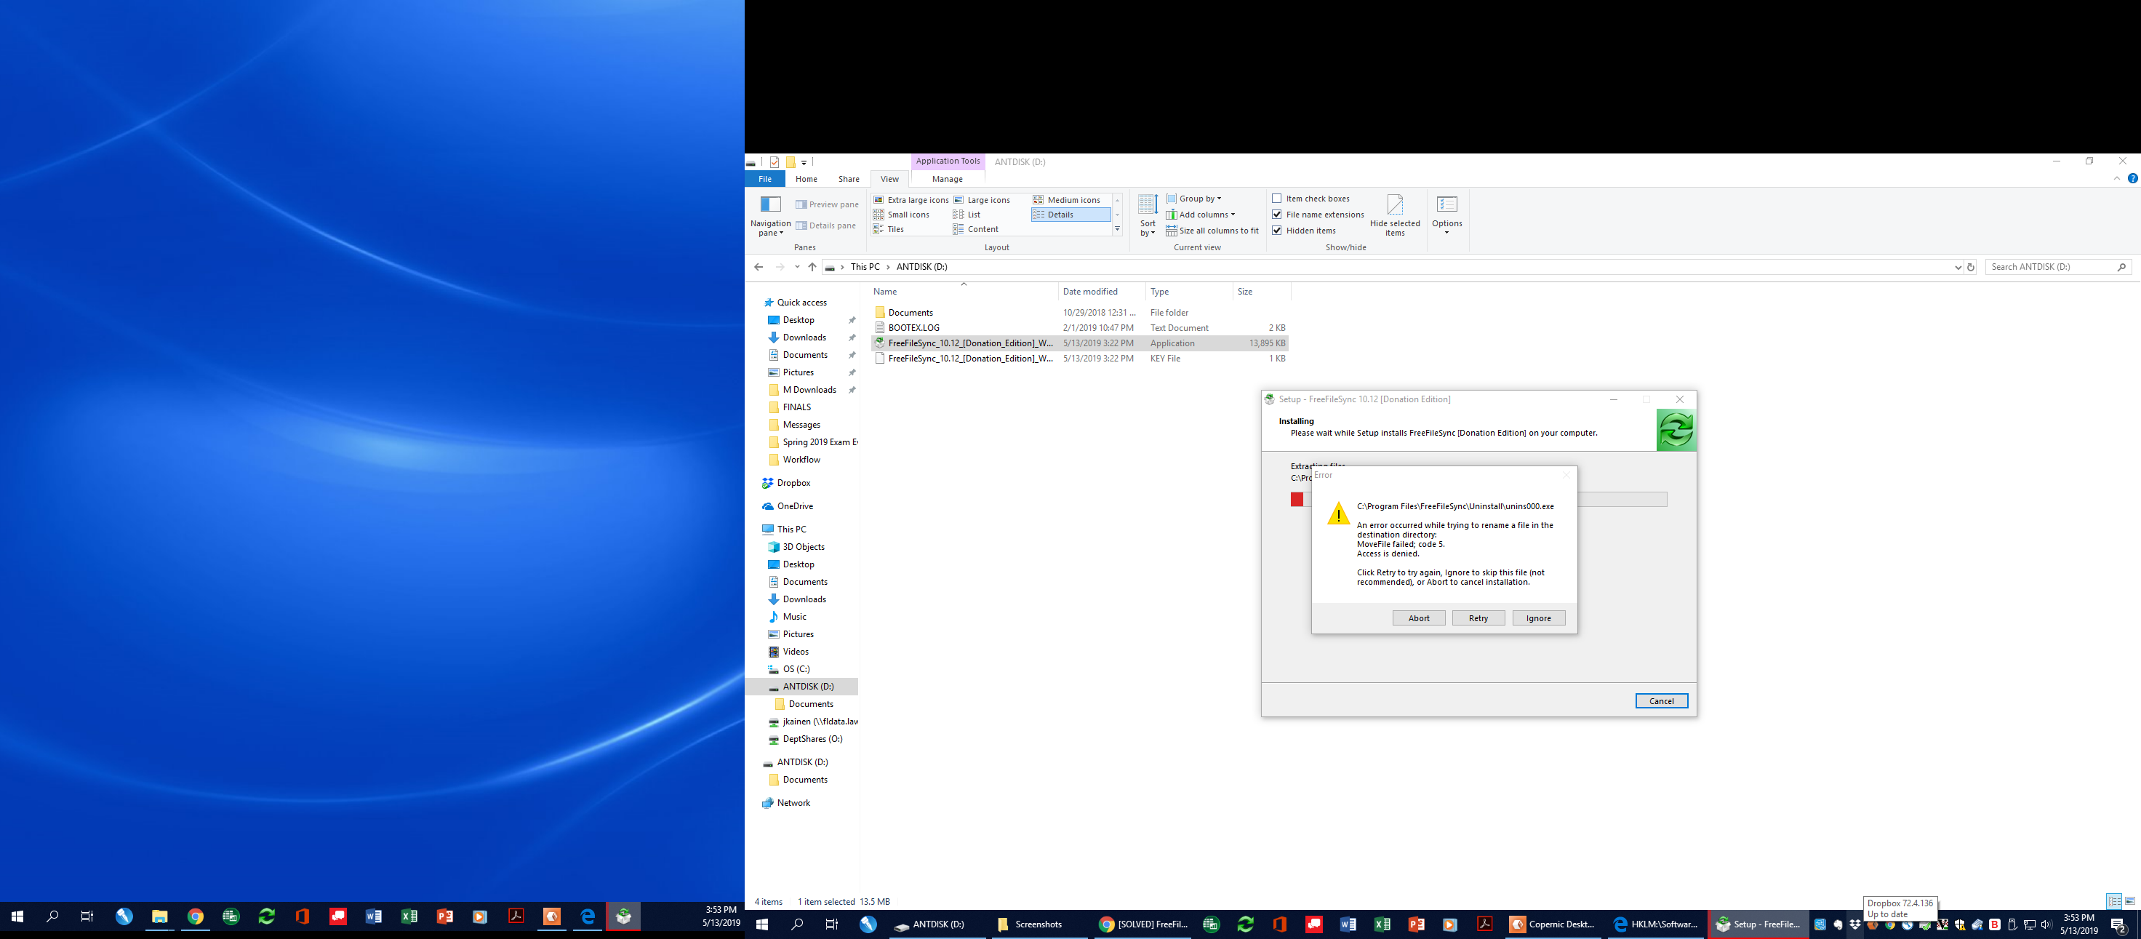2141x939 pixels.
Task: Switch to the Share ribbon tab
Action: click(849, 179)
